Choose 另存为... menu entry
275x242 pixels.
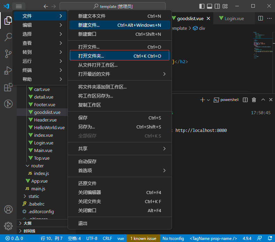(x=120, y=127)
